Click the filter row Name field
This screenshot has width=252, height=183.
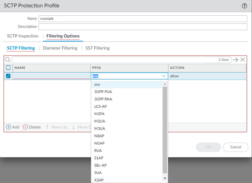coord(51,76)
